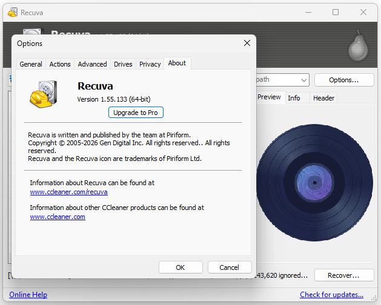The width and height of the screenshot is (381, 305).
Task: Open the Privacy tab
Action: [x=150, y=64]
